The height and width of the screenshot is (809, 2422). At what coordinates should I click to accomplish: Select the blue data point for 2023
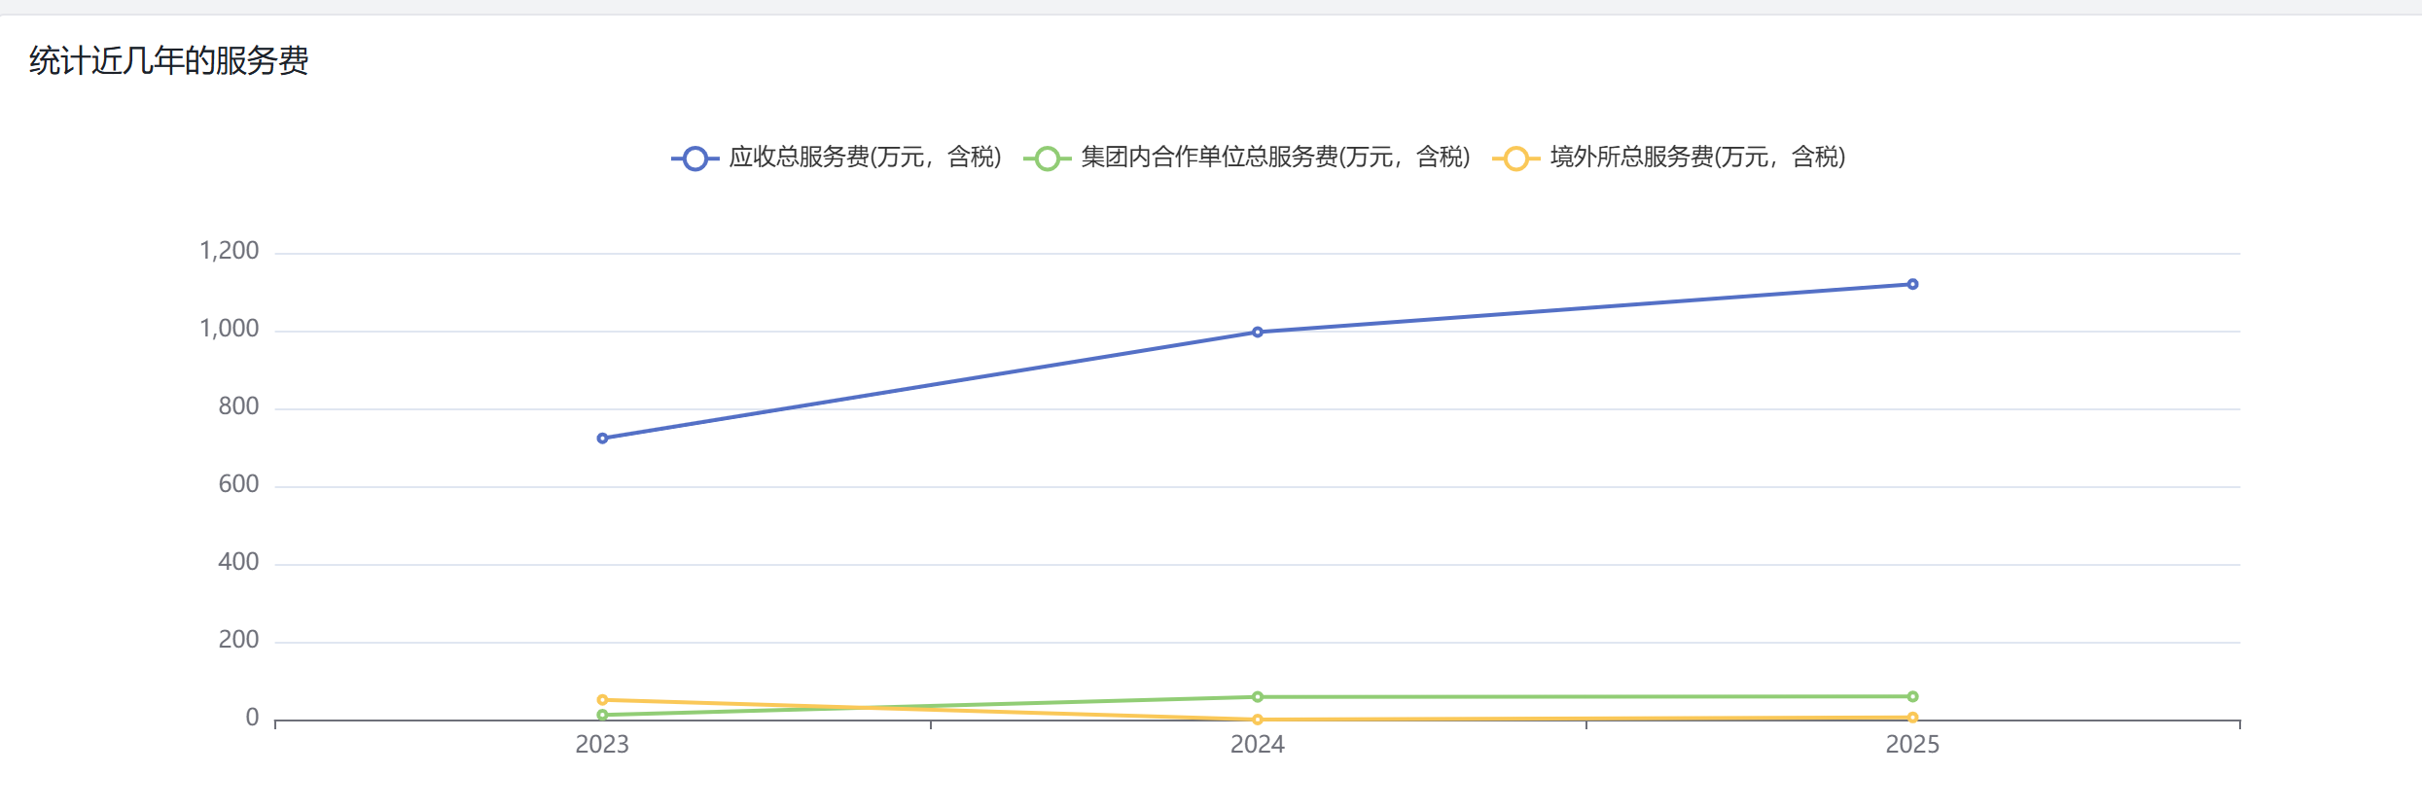click(602, 439)
